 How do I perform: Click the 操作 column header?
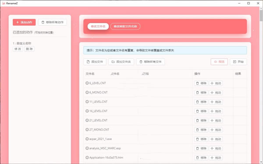(197, 74)
